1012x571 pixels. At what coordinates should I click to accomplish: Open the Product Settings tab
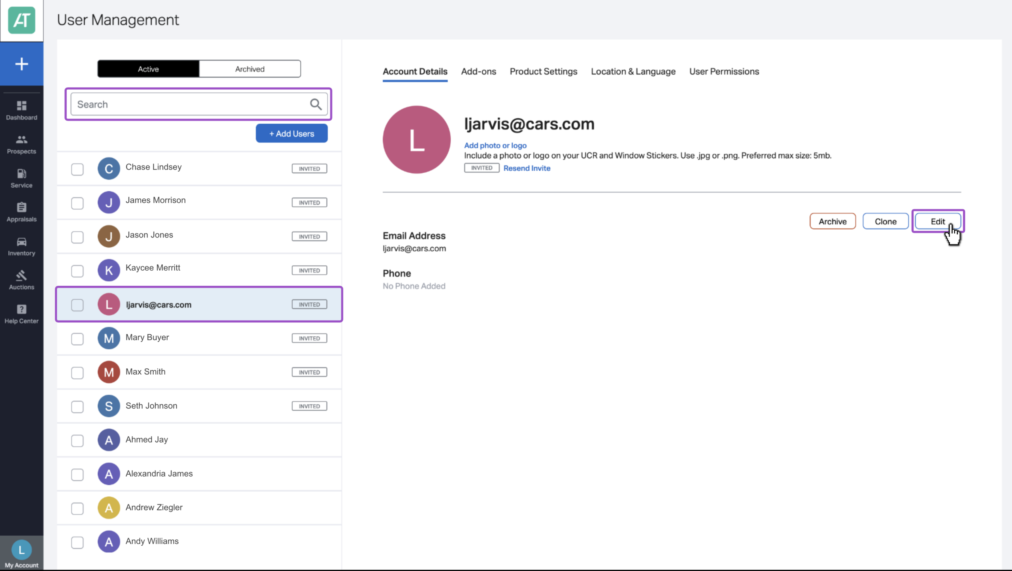click(543, 72)
